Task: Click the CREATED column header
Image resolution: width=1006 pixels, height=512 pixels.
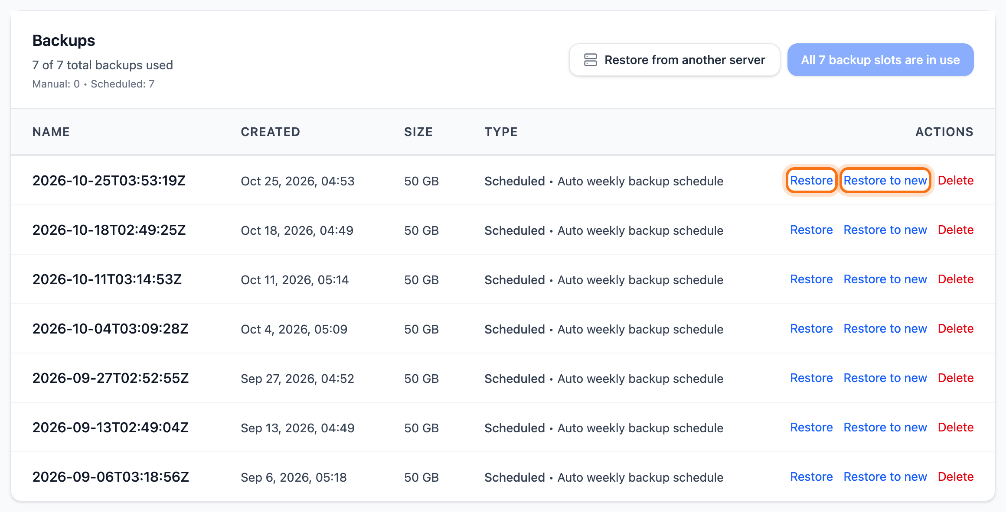Action: pyautogui.click(x=271, y=132)
